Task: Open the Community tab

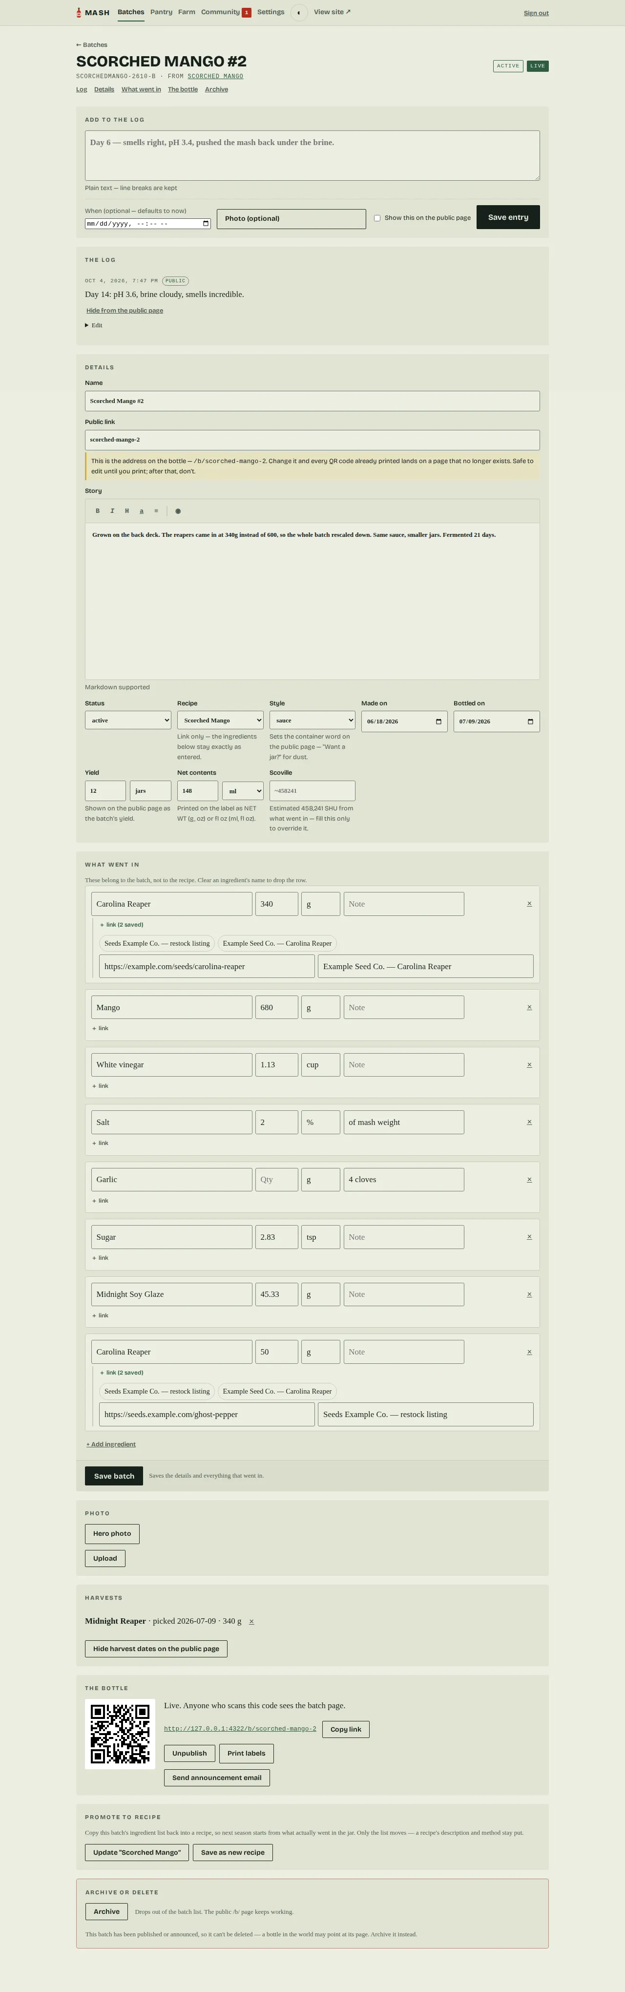Action: pyautogui.click(x=226, y=12)
